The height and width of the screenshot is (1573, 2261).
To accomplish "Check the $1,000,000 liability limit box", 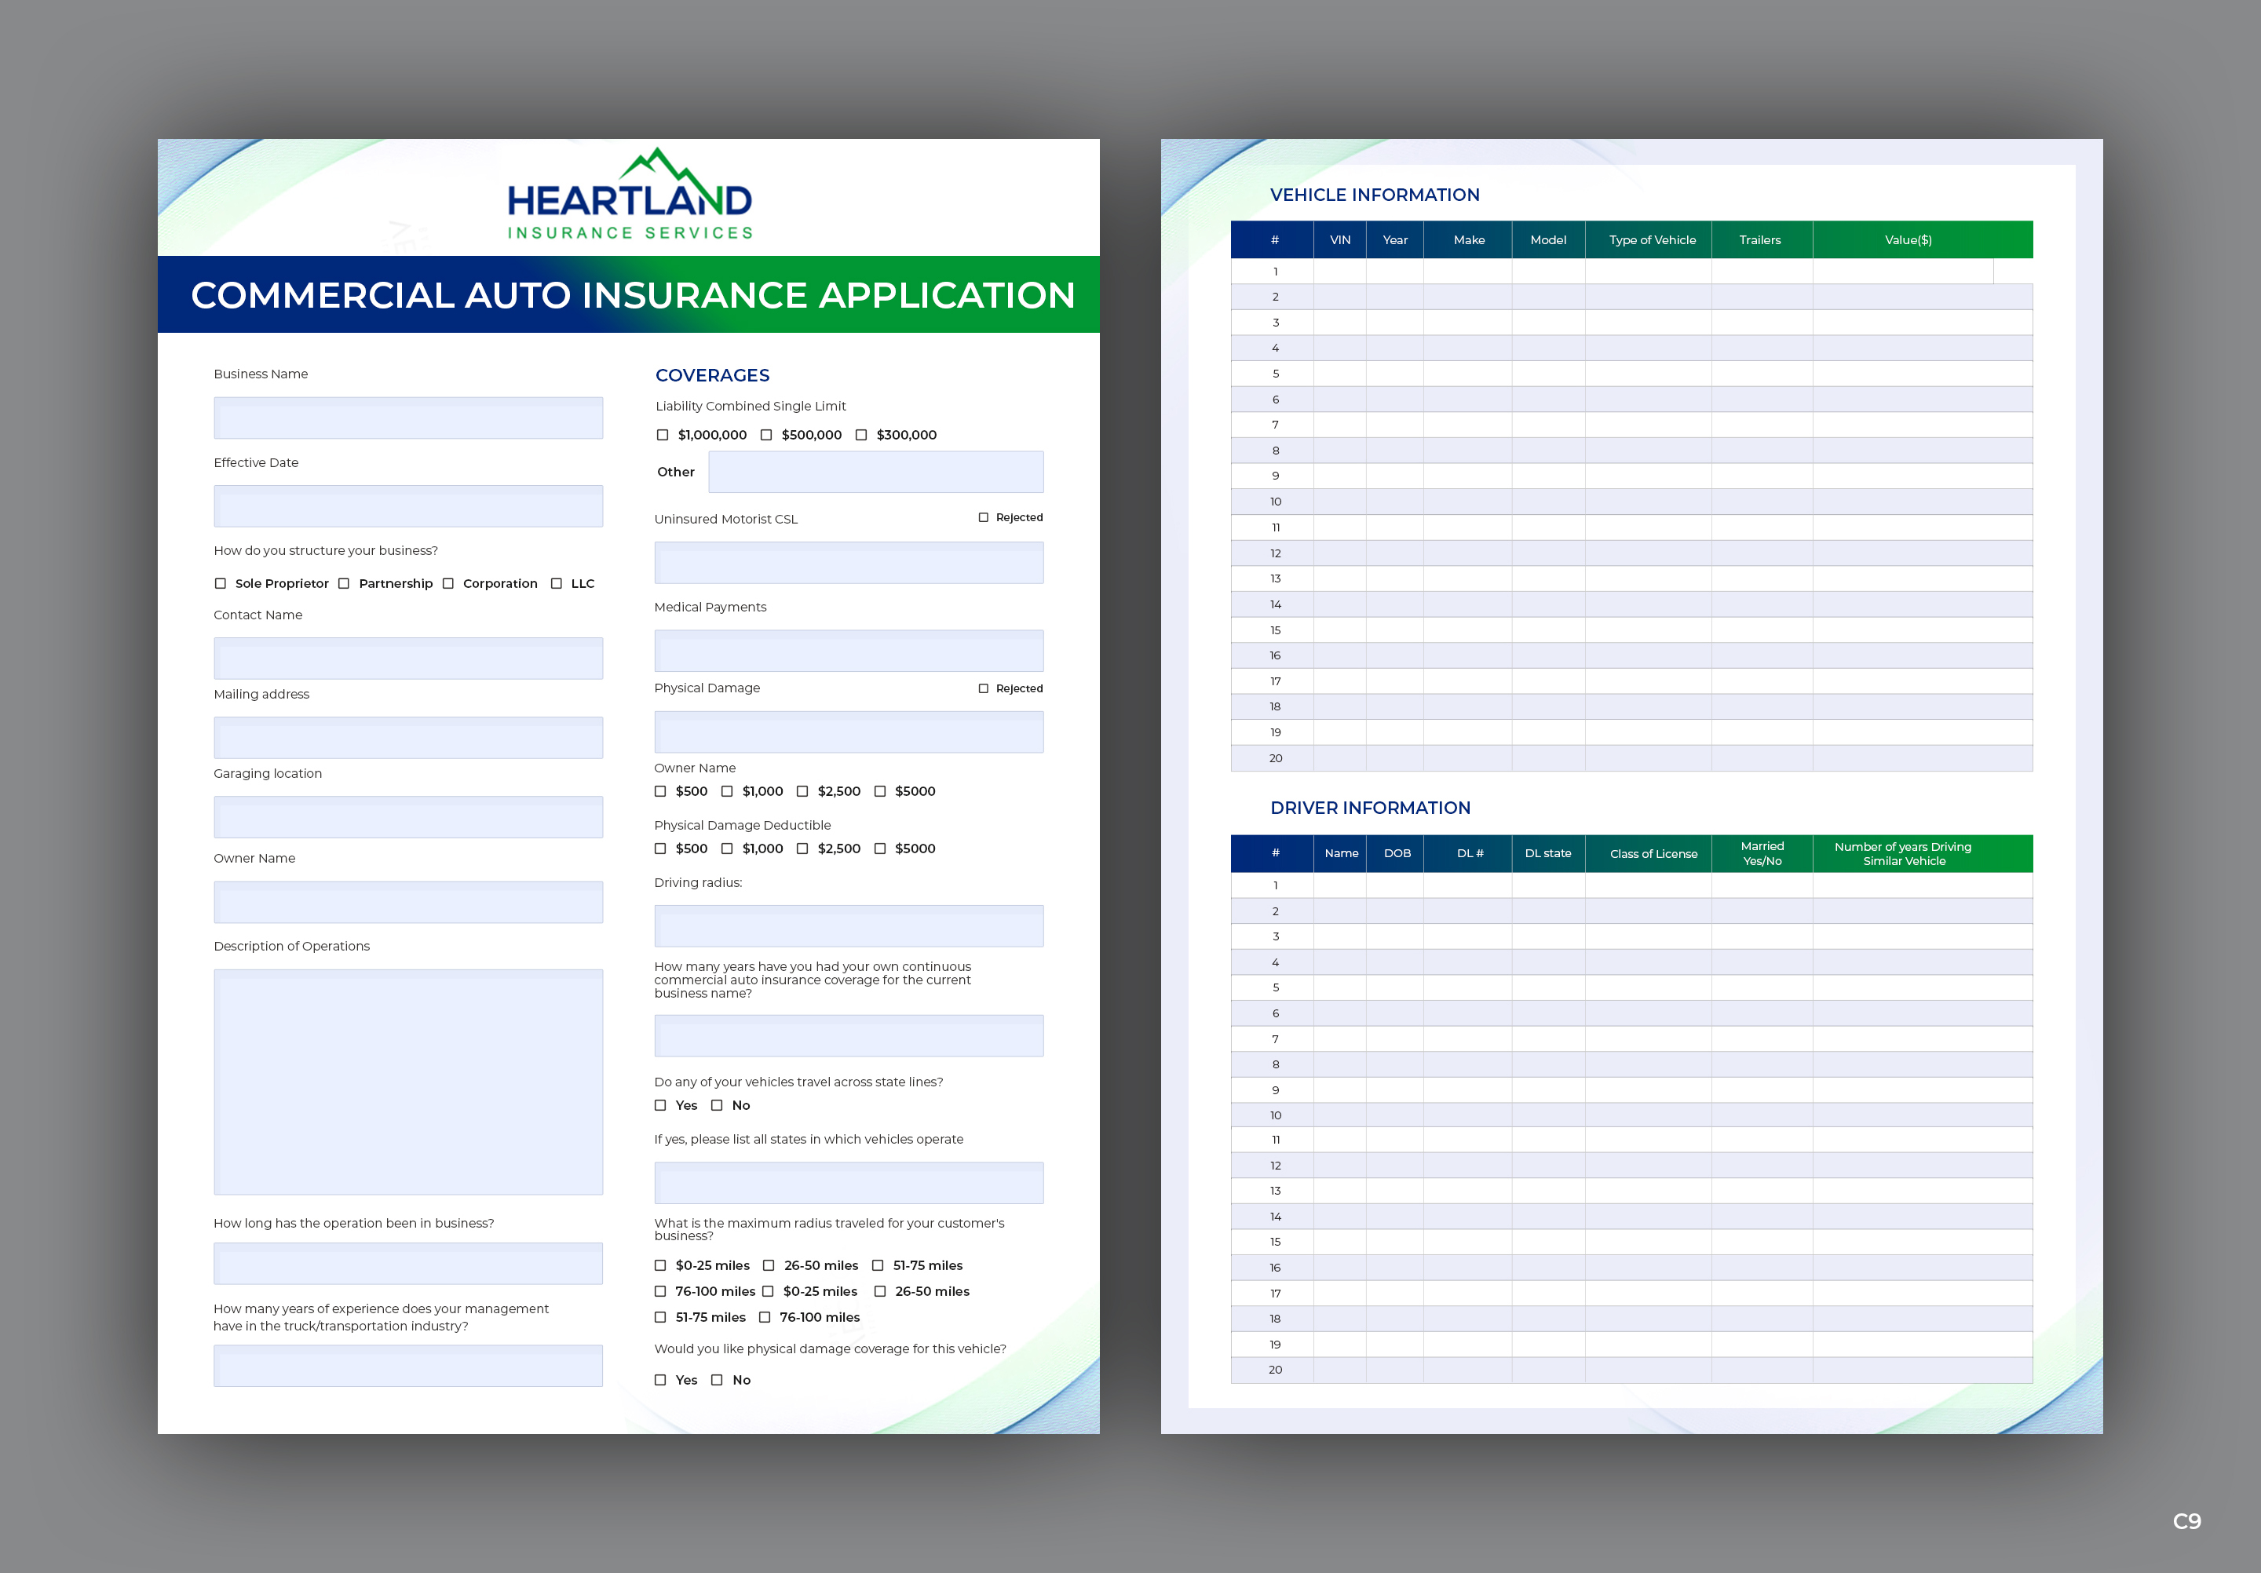I will pos(663,435).
